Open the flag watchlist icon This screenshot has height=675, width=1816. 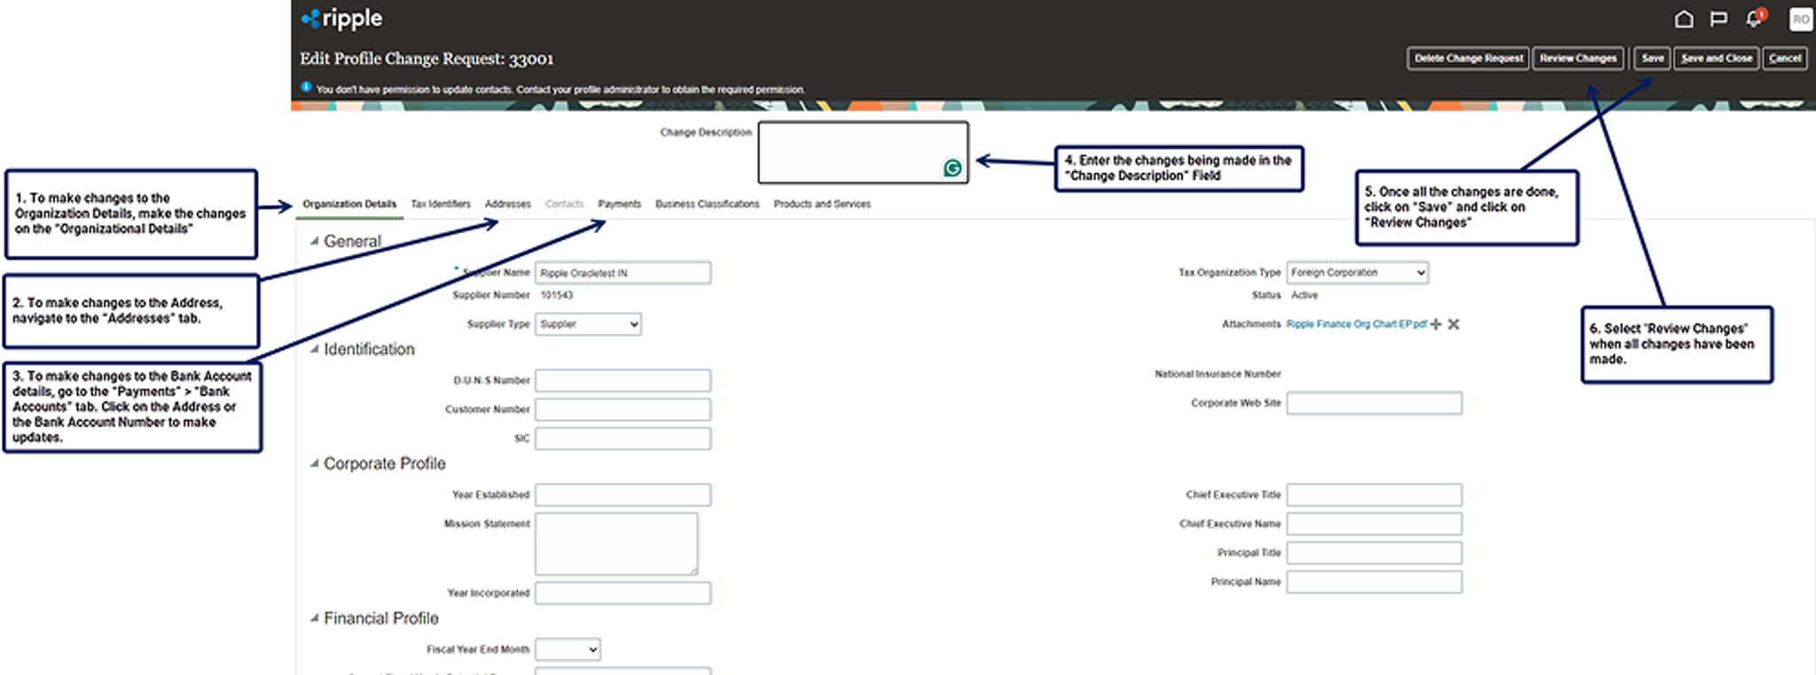pyautogui.click(x=1718, y=19)
